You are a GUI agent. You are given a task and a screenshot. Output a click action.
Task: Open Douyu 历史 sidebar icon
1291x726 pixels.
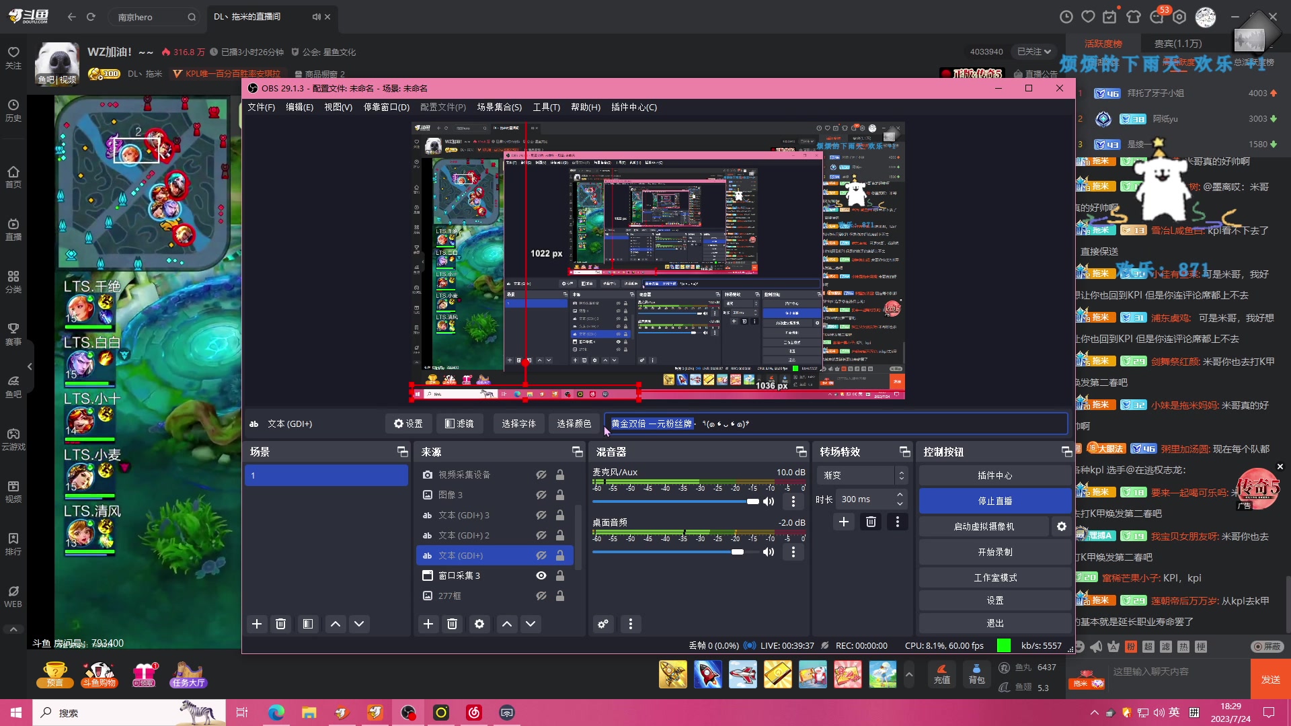[13, 111]
